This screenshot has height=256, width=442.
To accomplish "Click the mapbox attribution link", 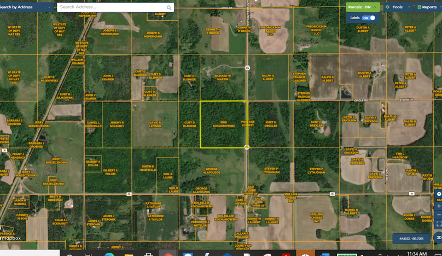I will tap(11, 238).
